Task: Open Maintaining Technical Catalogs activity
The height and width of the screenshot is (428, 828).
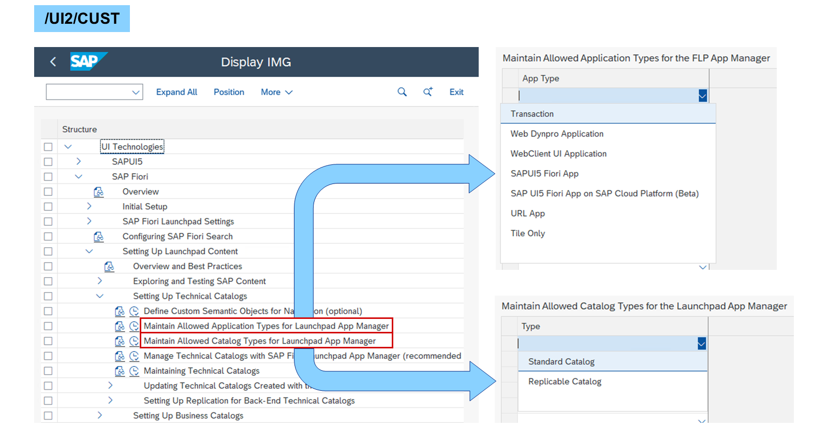Action: pyautogui.click(x=202, y=371)
